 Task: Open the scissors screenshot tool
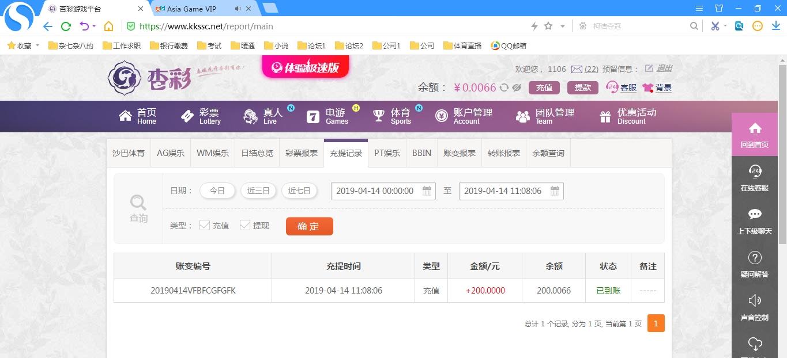(716, 26)
